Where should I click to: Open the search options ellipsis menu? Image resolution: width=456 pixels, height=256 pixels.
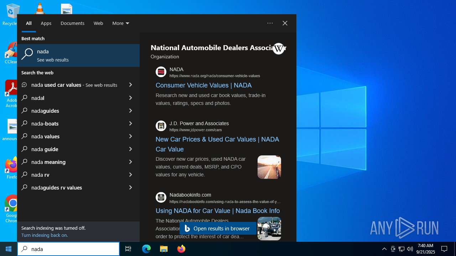pos(270,23)
